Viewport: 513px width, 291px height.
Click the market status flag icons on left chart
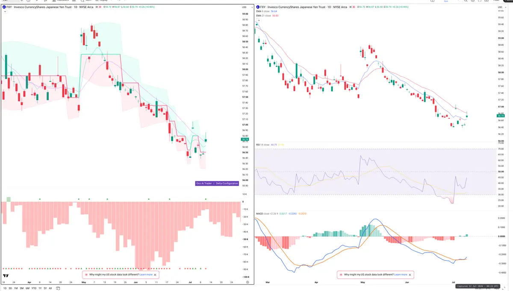(97, 7)
